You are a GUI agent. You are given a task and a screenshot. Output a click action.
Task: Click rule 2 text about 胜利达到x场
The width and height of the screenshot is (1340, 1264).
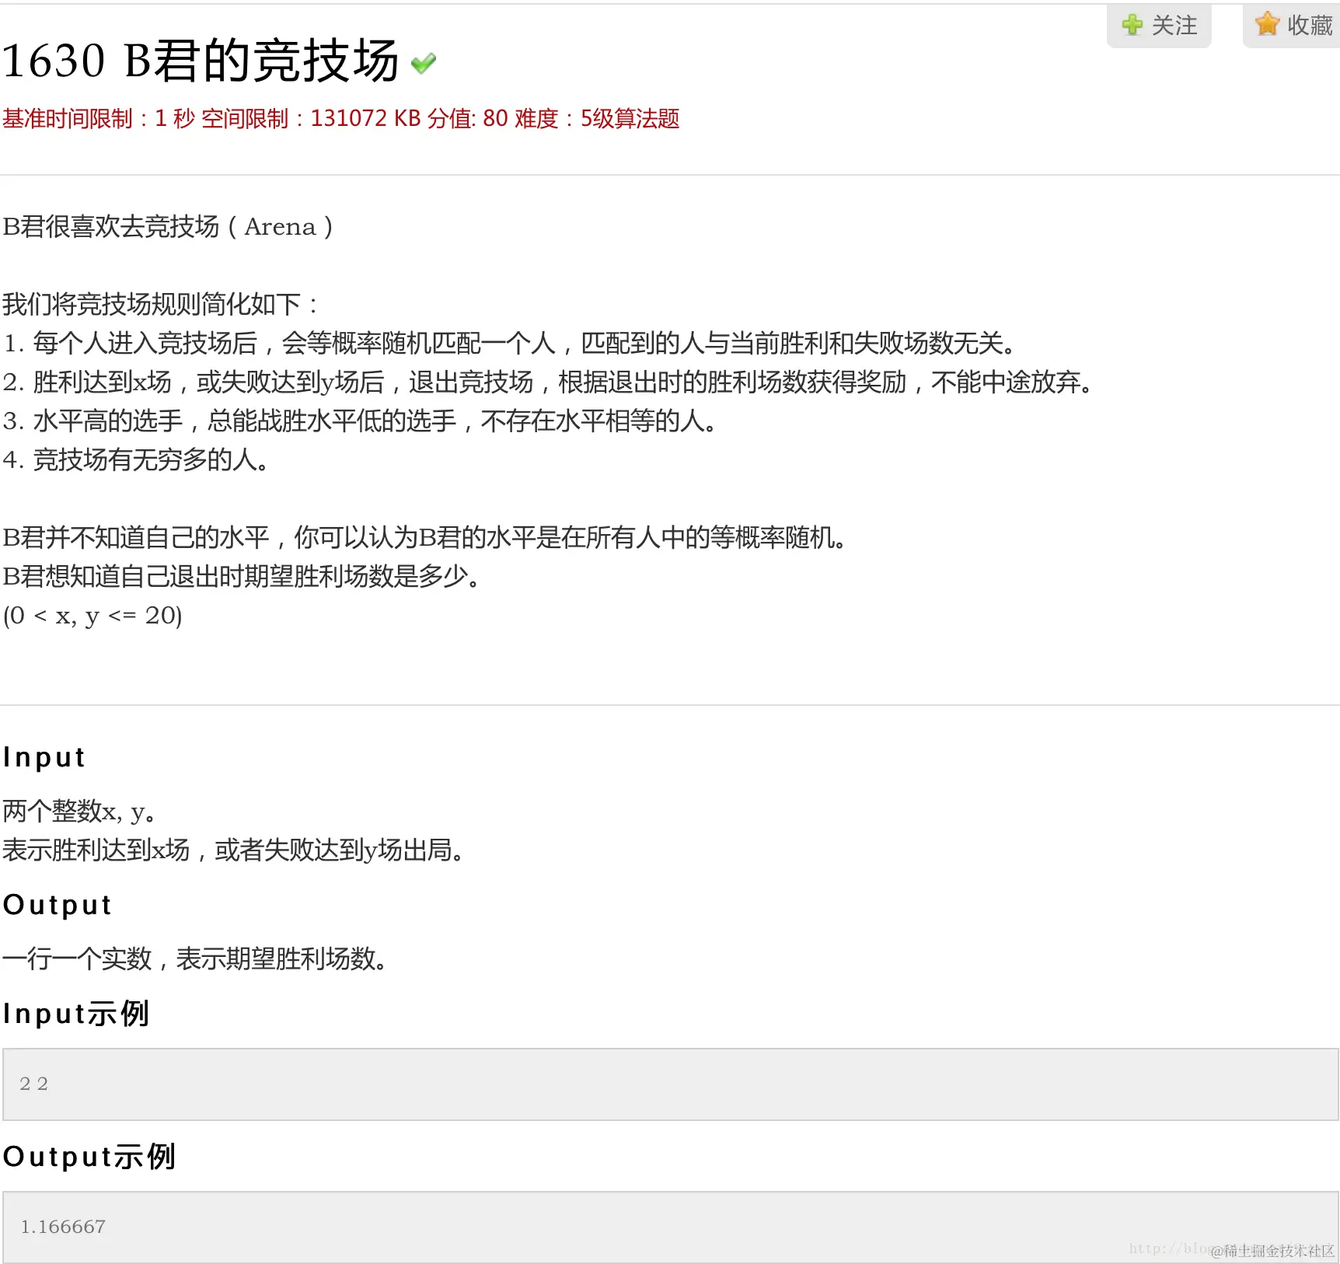coord(549,382)
